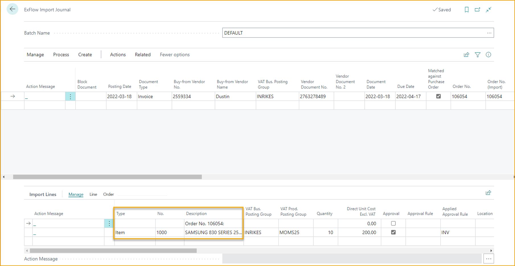The width and height of the screenshot is (515, 266).
Task: Open the options menu on the Import Lines row
Action: [x=109, y=223]
